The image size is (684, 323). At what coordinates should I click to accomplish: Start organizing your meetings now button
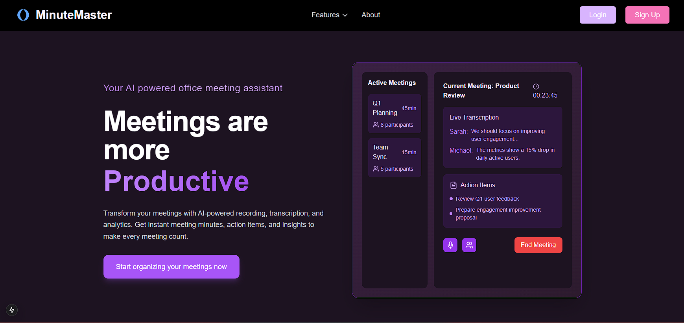coord(171,267)
